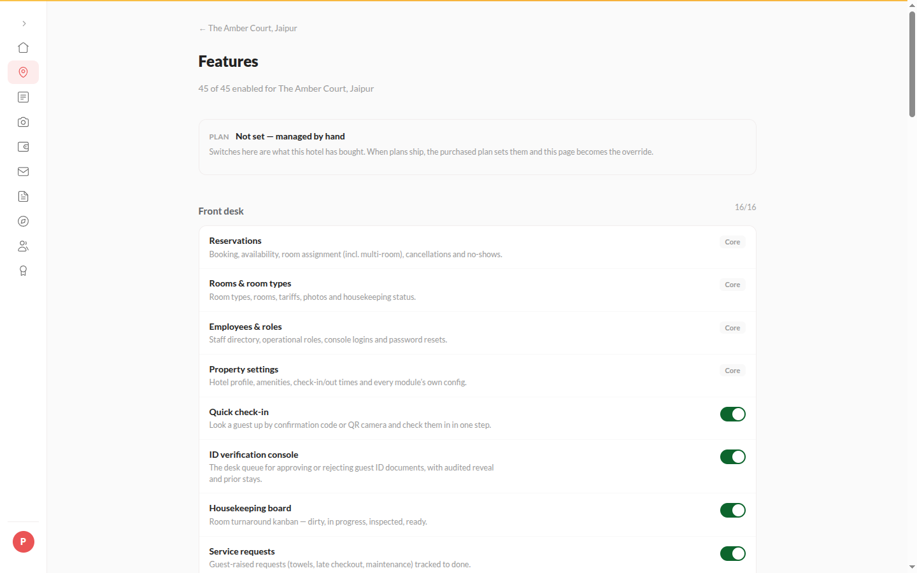This screenshot has height=573, width=917.
Task: Click the scrollbar down arrow
Action: (x=912, y=567)
